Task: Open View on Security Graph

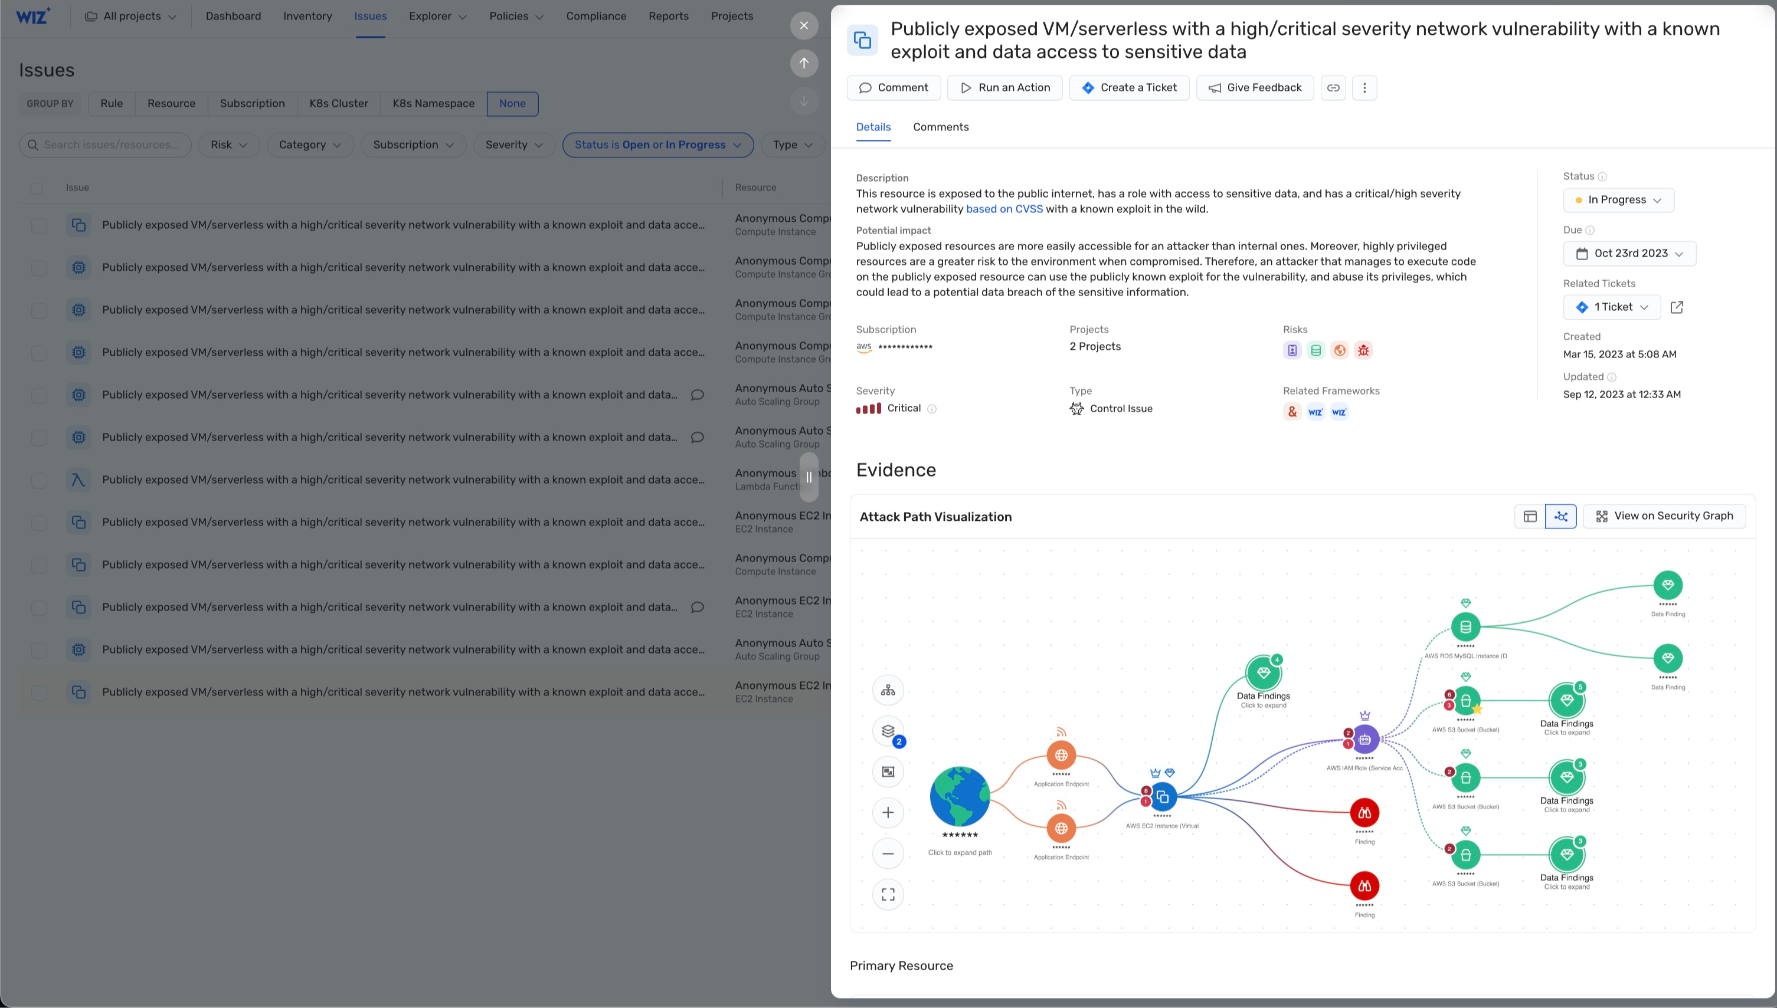Action: tap(1664, 517)
